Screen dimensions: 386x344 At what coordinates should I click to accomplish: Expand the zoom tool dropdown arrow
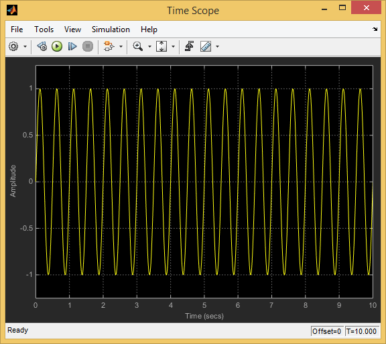[x=149, y=46]
